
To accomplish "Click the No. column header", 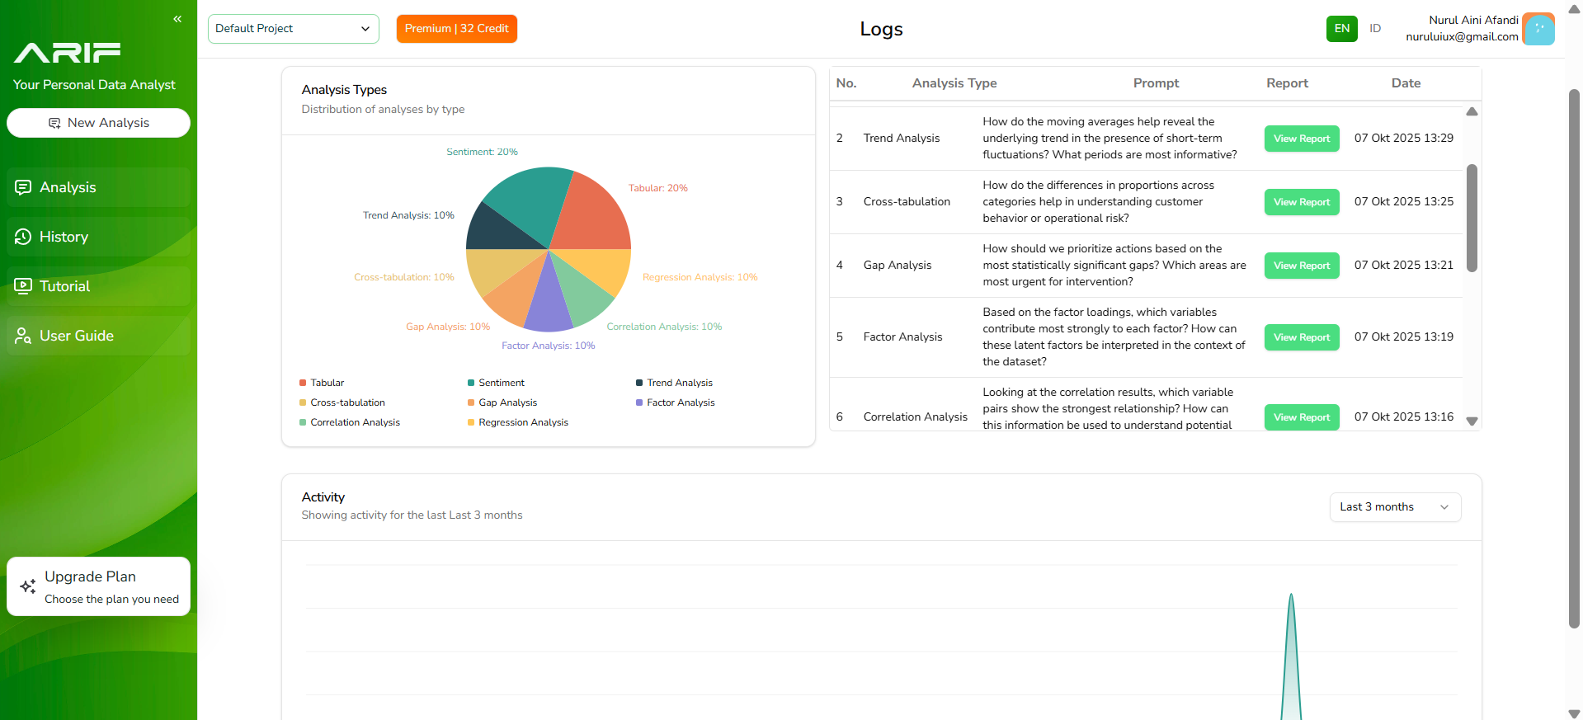I will coord(846,83).
